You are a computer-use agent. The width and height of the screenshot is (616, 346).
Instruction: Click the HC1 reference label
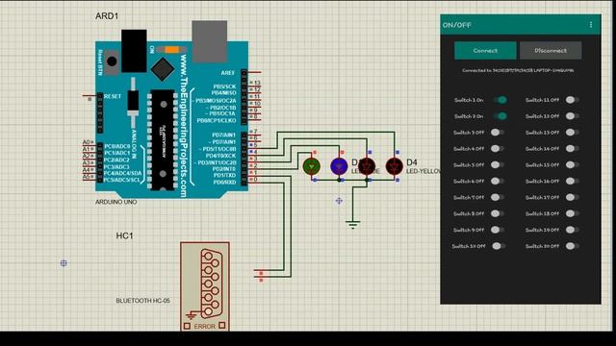124,235
